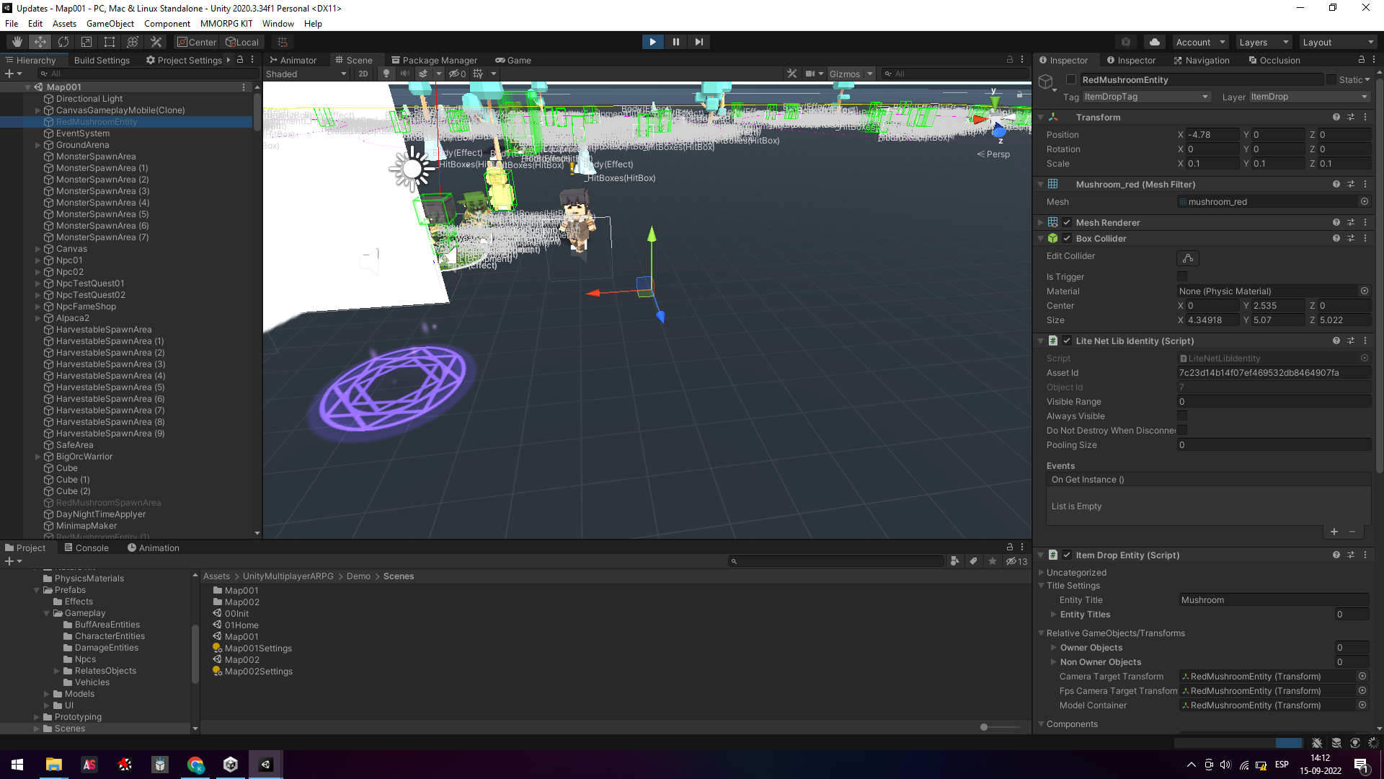
Task: Open Layers dropdown in toolbar
Action: click(1263, 42)
